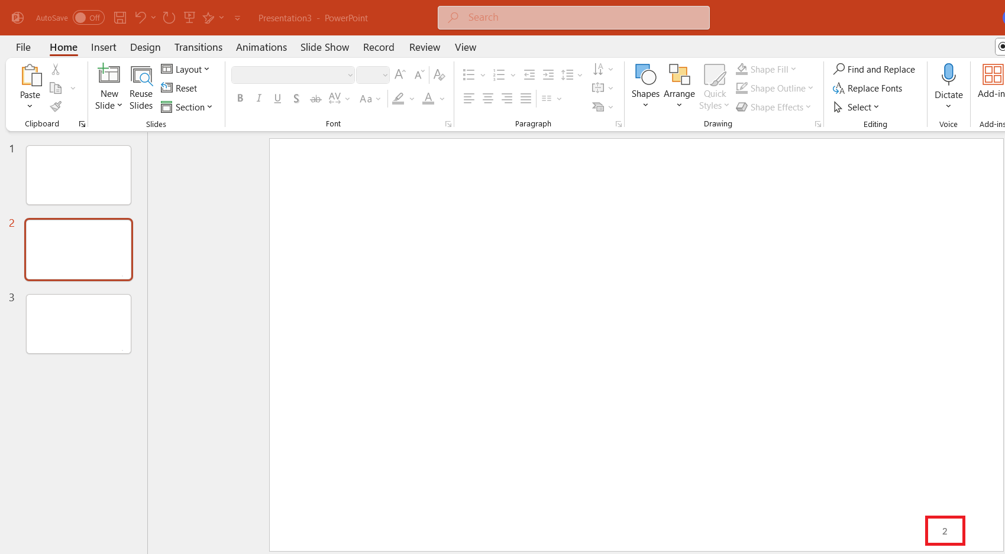Align text left
Viewport: 1005px width, 554px height.
point(469,99)
